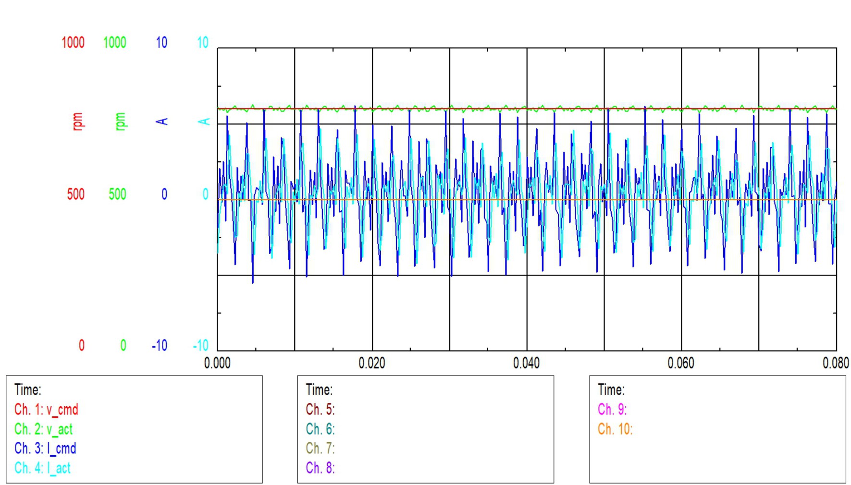
Task: Click the cyan A axis unit label
Action: [x=204, y=121]
